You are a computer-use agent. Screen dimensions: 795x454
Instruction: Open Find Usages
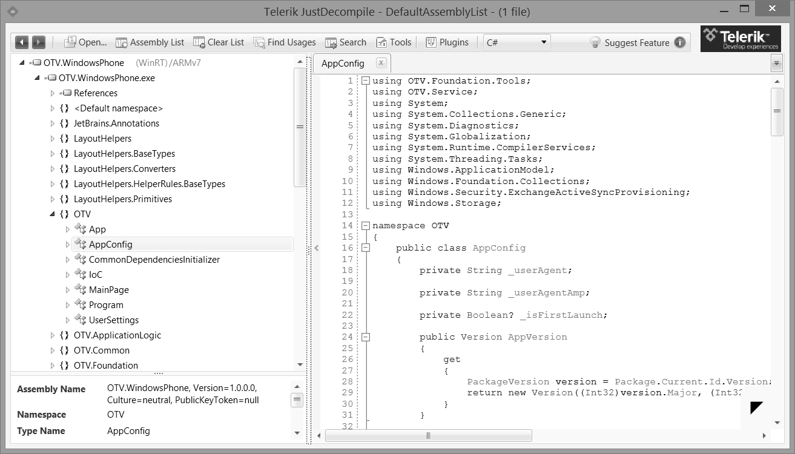(x=285, y=42)
